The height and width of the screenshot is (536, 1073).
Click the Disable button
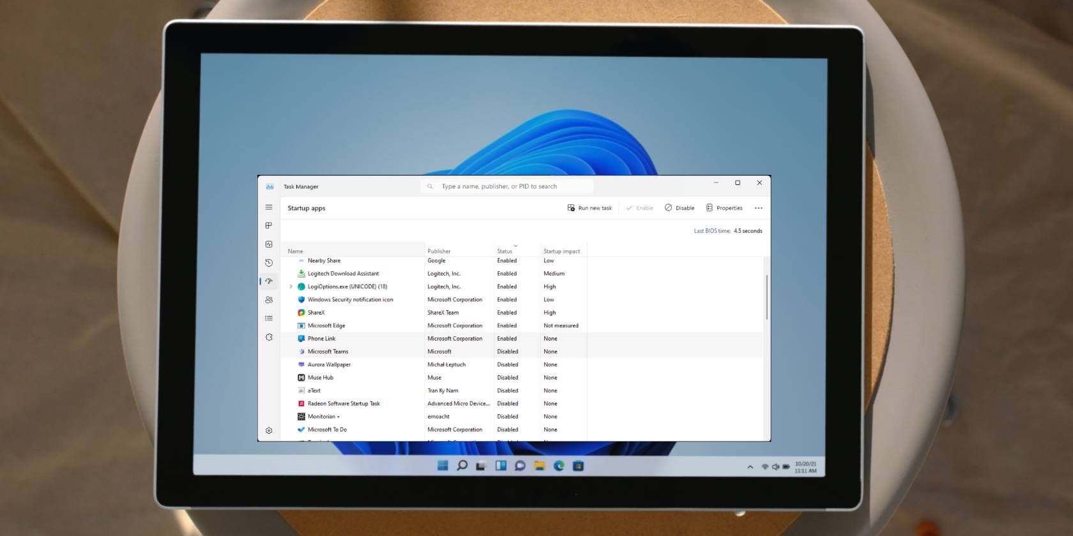[680, 208]
